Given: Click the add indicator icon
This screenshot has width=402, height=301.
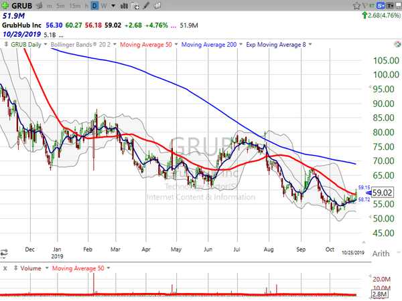Looking at the screenshot, I should point(135,5).
